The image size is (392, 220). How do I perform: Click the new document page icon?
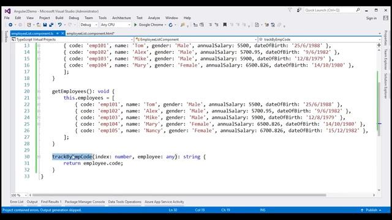coord(257,24)
